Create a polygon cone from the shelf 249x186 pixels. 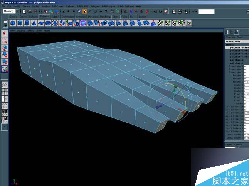coord(34,23)
